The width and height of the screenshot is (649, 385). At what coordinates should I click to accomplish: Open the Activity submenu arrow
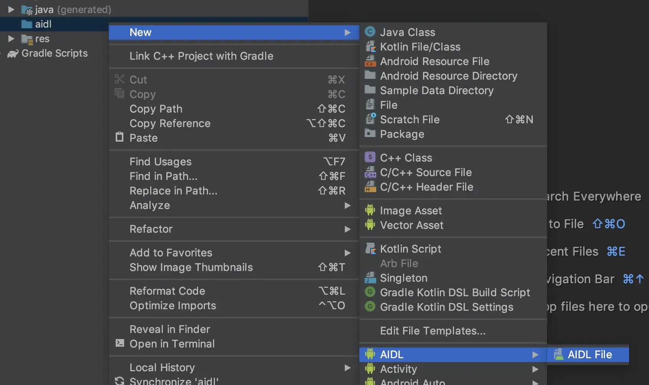[x=535, y=369]
